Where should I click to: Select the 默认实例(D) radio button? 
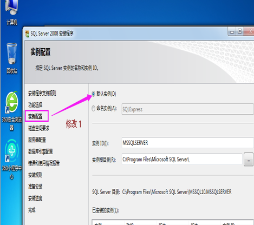point(93,94)
